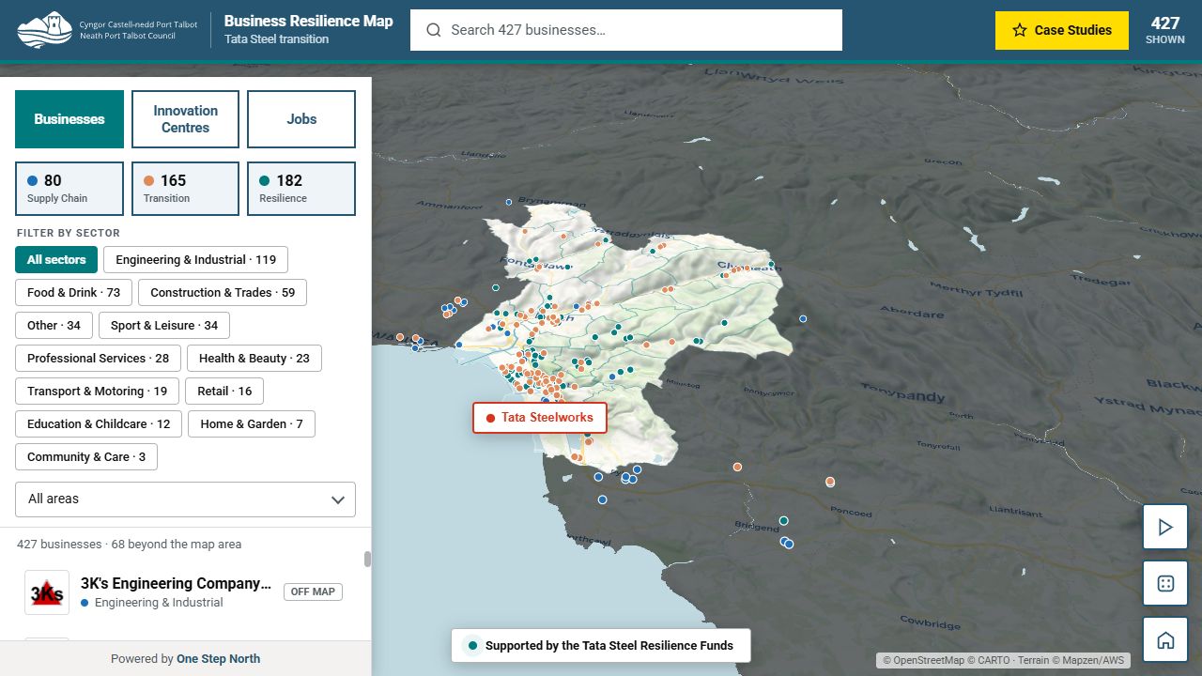The image size is (1202, 676).
Task: Click the search businesses input field
Action: point(626,30)
